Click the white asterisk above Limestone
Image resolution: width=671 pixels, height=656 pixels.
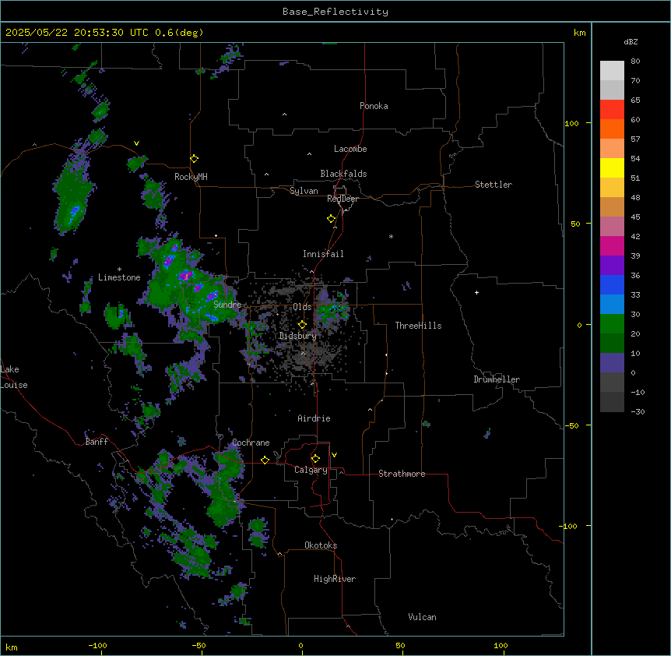(x=119, y=270)
